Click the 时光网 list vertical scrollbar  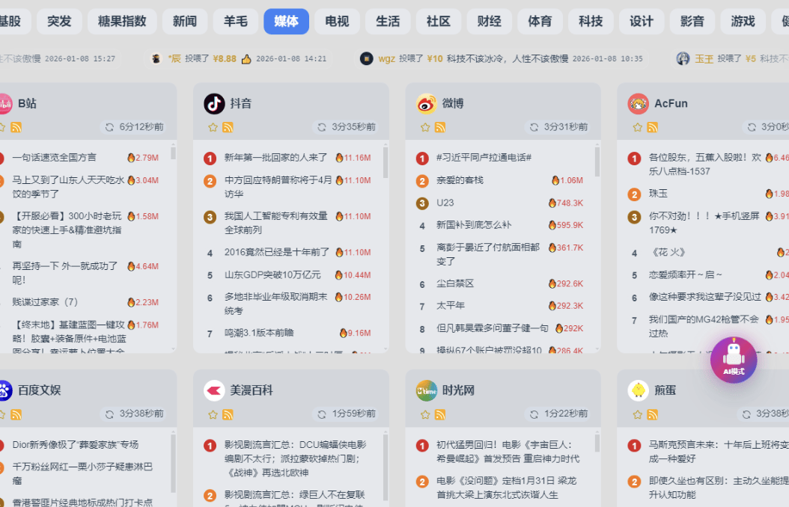pos(597,443)
